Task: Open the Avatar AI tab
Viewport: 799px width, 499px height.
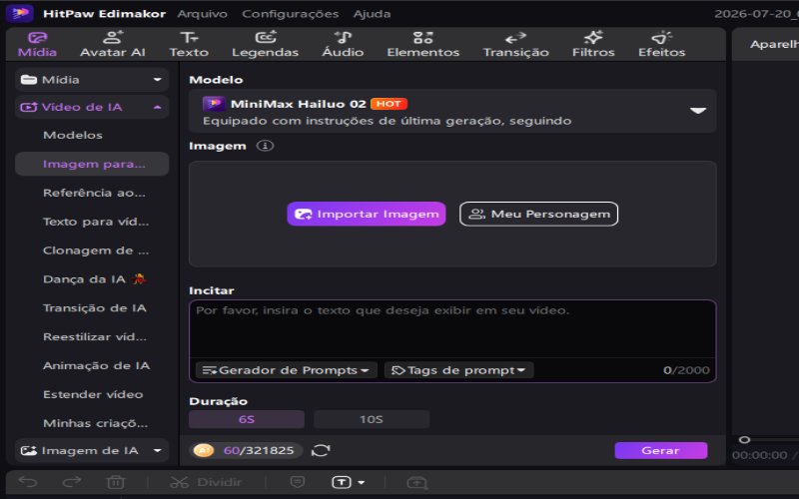Action: point(113,44)
